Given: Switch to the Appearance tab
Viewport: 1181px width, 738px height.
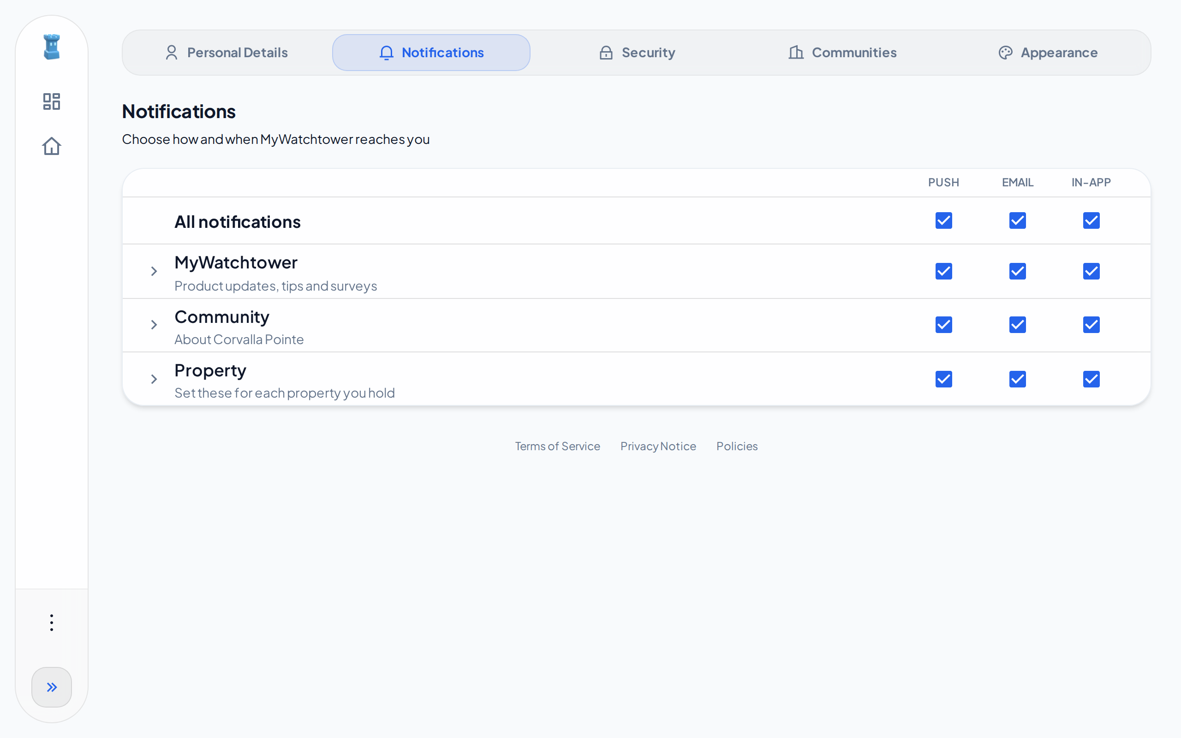Looking at the screenshot, I should tap(1048, 53).
